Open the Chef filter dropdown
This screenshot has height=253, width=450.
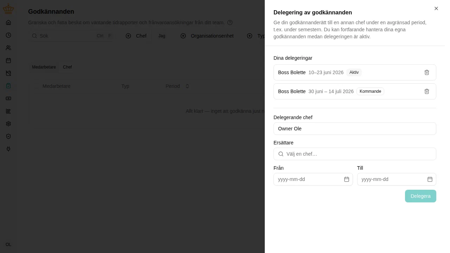[136, 36]
